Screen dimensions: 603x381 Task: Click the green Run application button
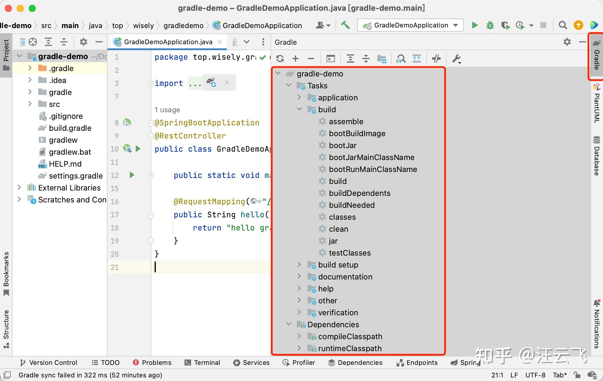pyautogui.click(x=474, y=25)
